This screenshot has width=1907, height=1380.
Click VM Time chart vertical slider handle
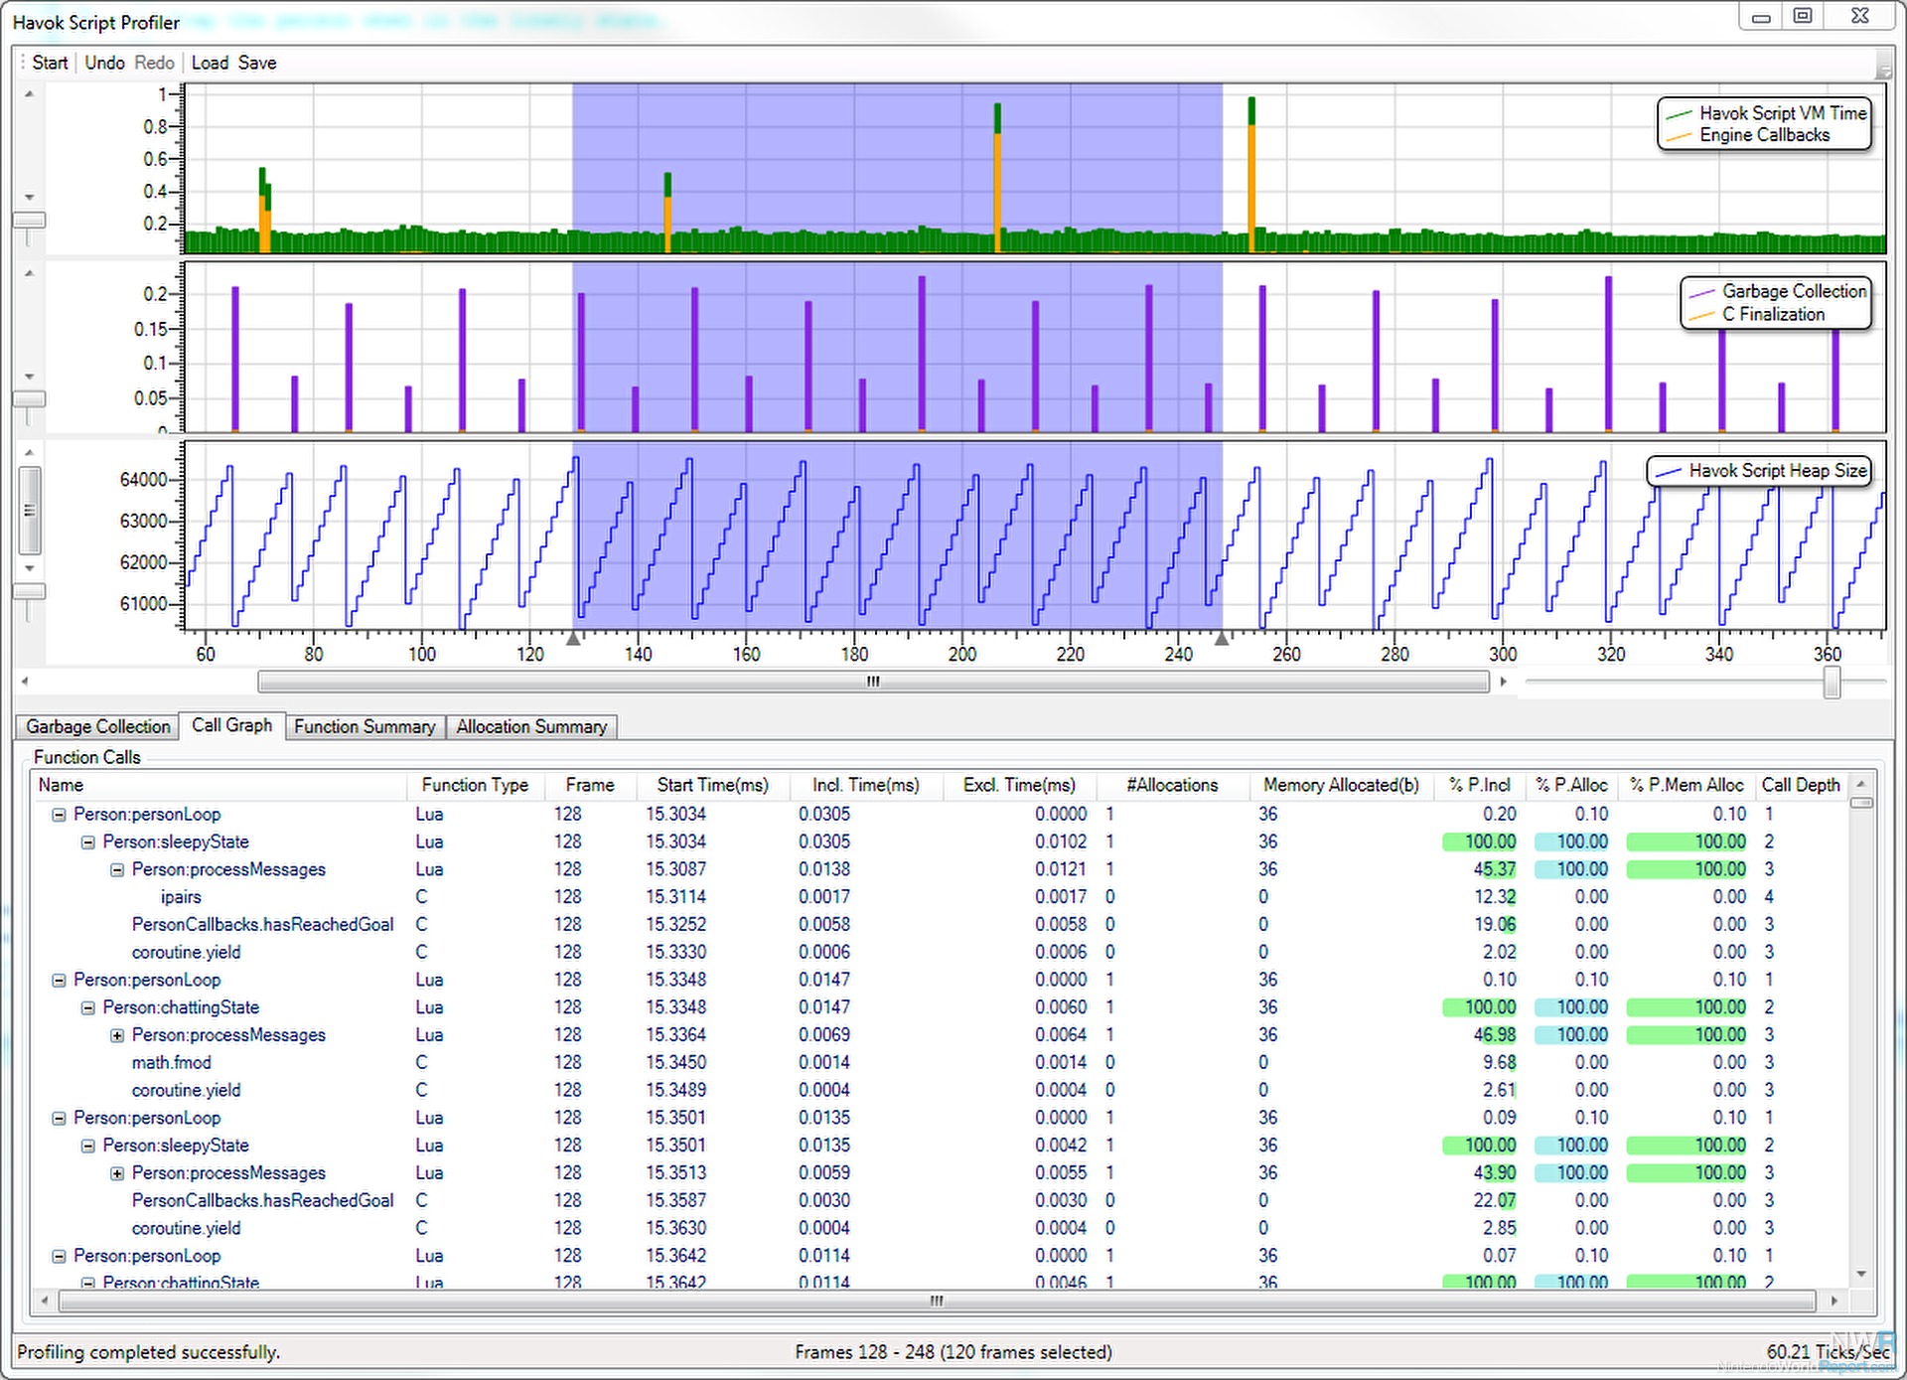click(29, 220)
